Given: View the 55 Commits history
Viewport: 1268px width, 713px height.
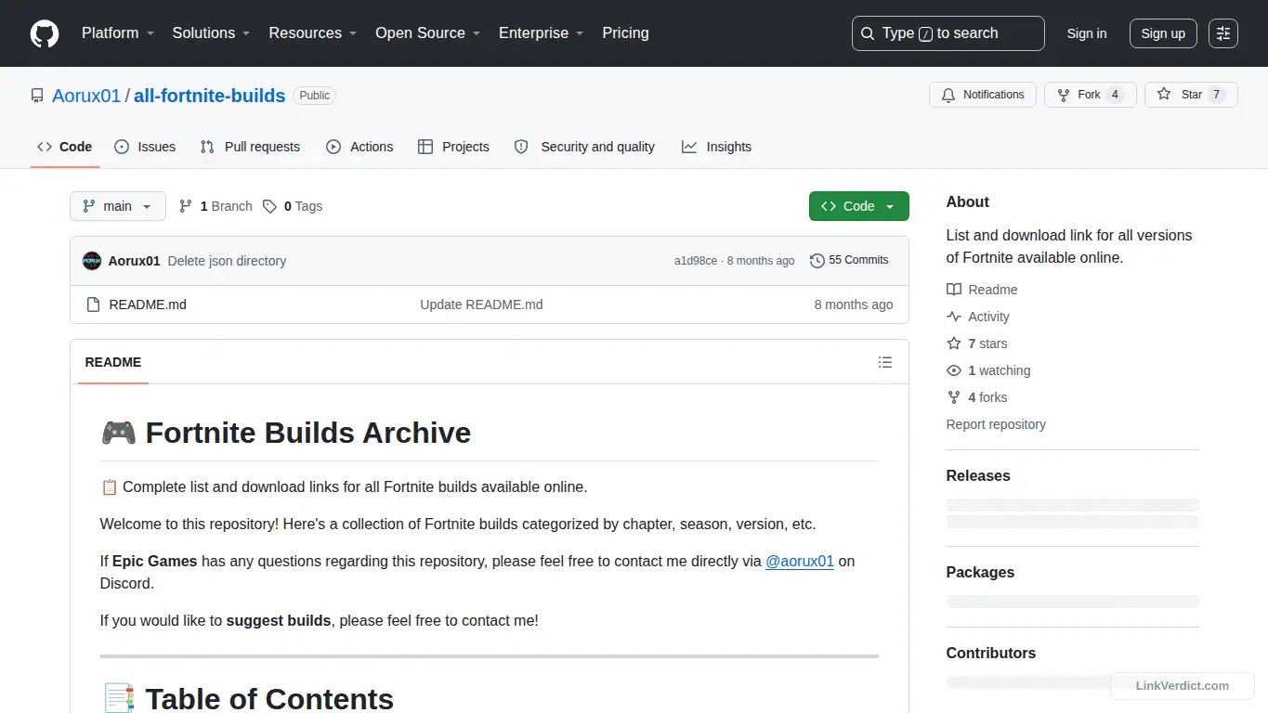Looking at the screenshot, I should (849, 260).
